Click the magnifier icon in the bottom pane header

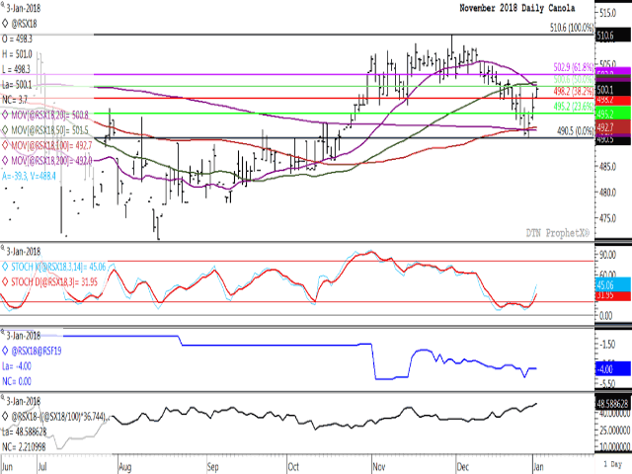pyautogui.click(x=3, y=397)
